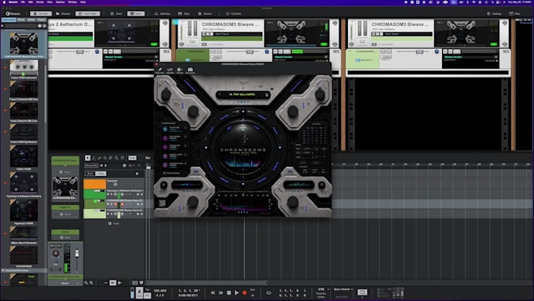Open the Edit Area from top bar
This screenshot has width=534, height=301.
tap(162, 13)
